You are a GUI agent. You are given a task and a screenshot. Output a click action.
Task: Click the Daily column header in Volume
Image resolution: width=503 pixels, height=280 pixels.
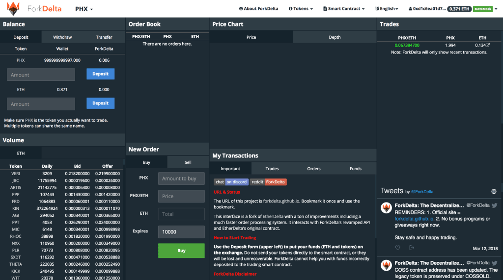47,166
